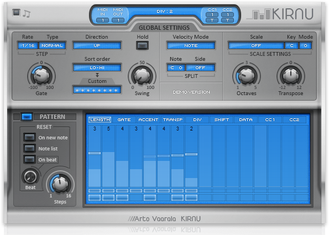Open the Rate dropdown showing 1/16
Screen dimensions: 329x235
tap(28, 45)
